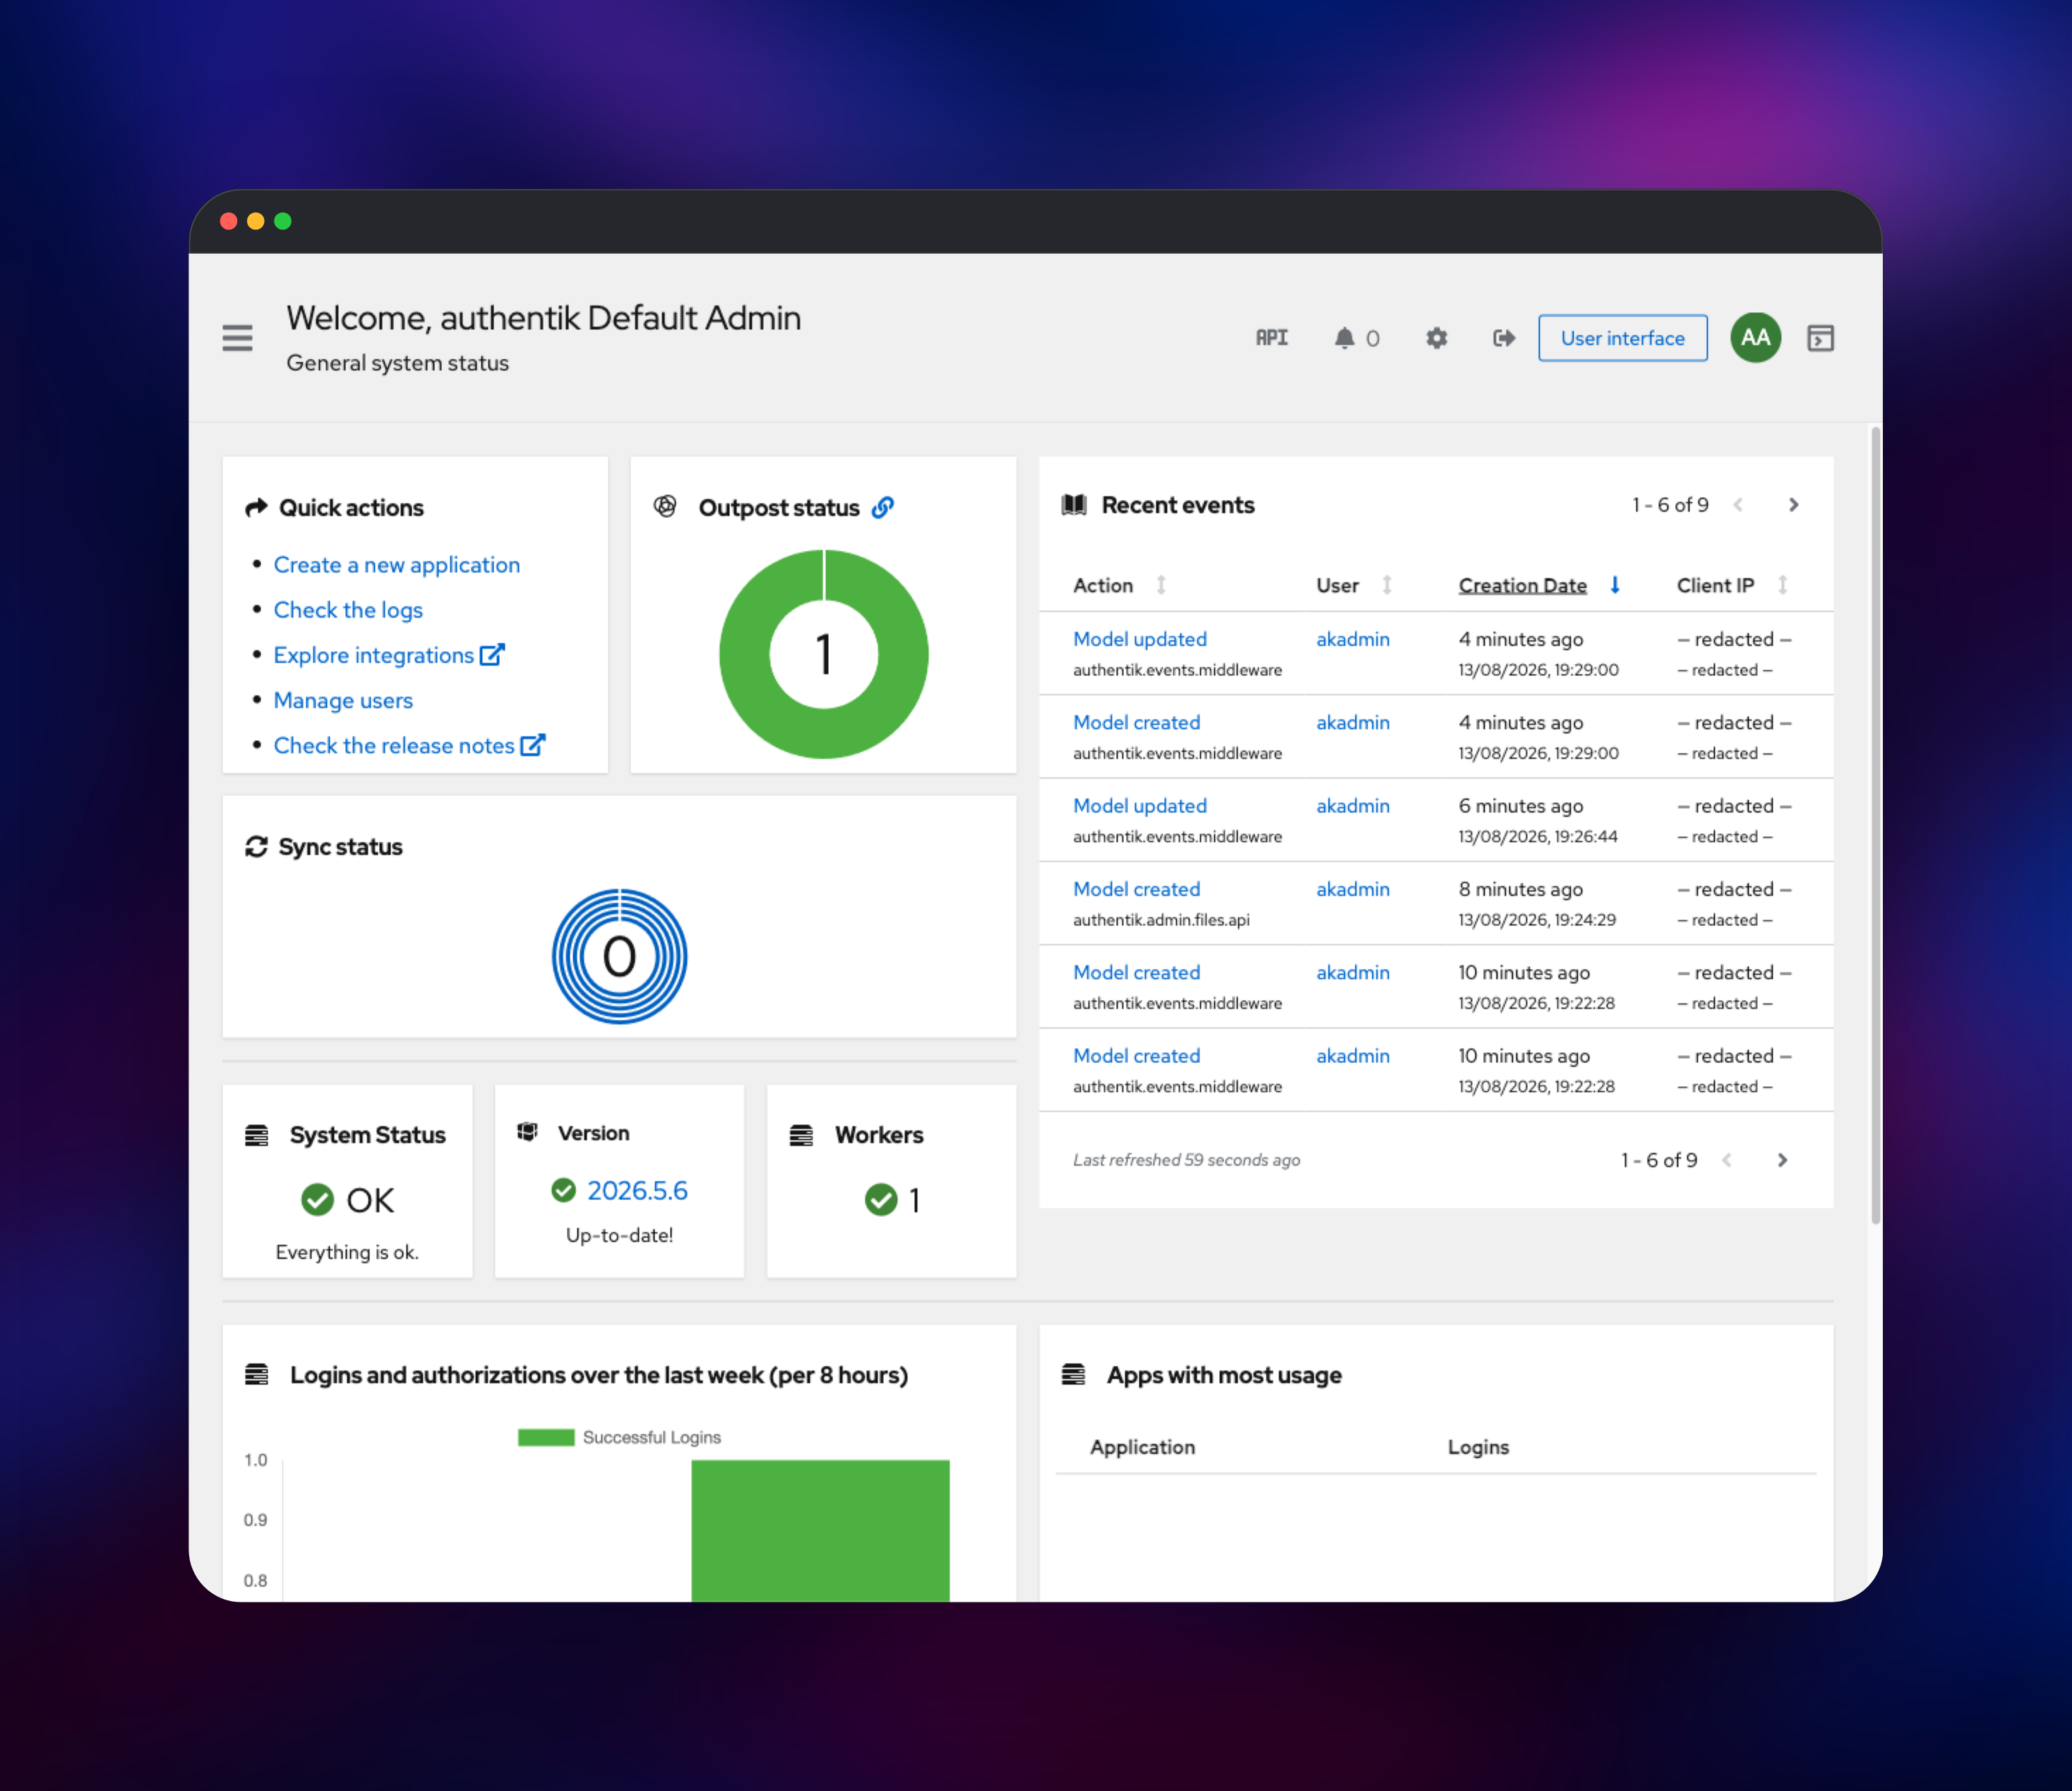Toggle the side panel icon next to avatar

click(1820, 338)
